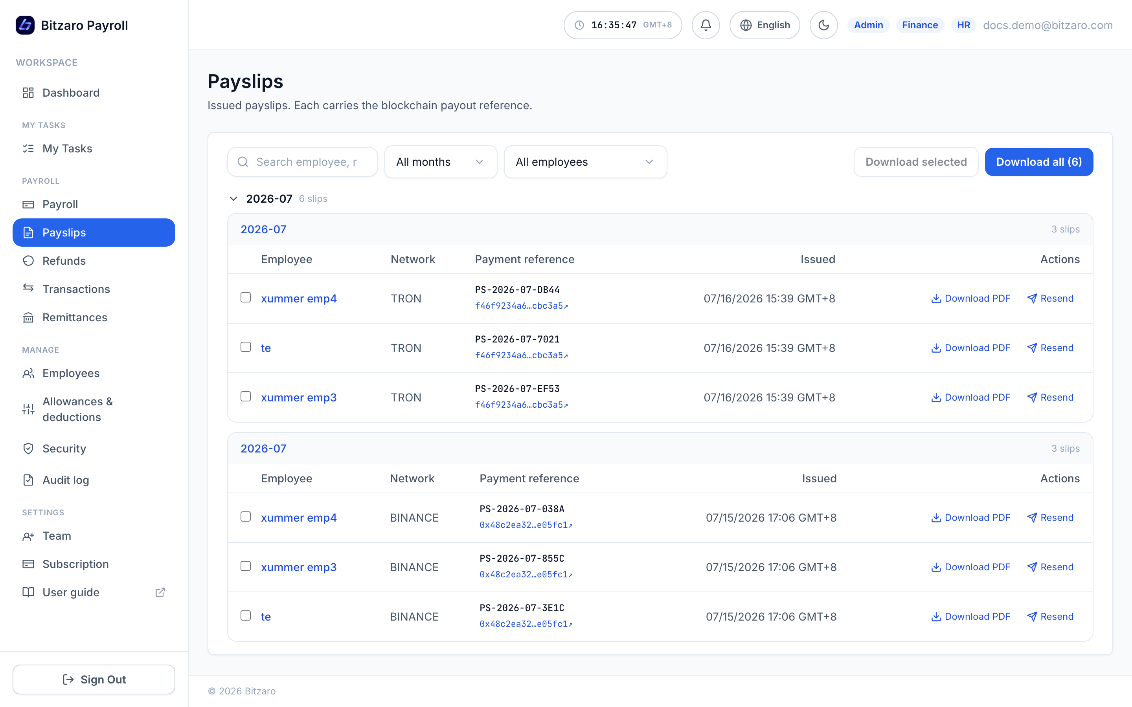Click the search magnifier icon

[243, 162]
